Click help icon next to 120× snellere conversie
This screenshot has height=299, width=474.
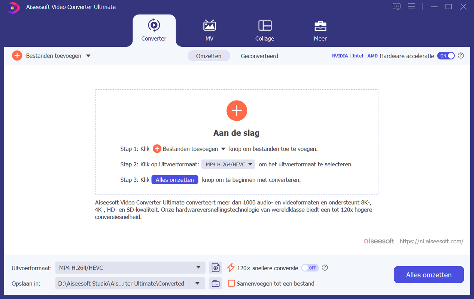pos(325,268)
